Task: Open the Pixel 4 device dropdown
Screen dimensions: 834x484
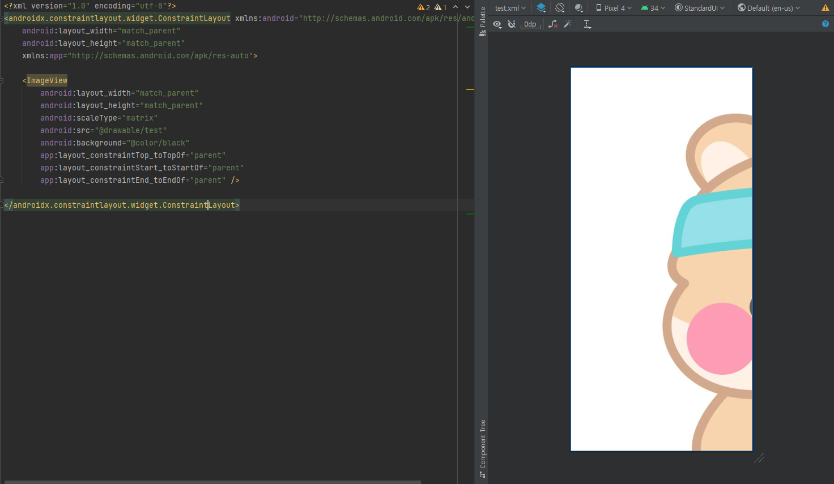Action: tap(614, 8)
